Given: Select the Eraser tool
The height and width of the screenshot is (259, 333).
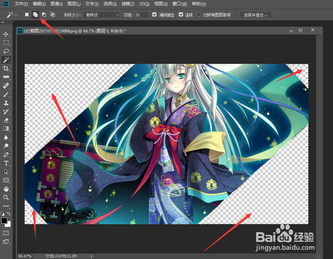Looking at the screenshot, I should tap(6, 120).
